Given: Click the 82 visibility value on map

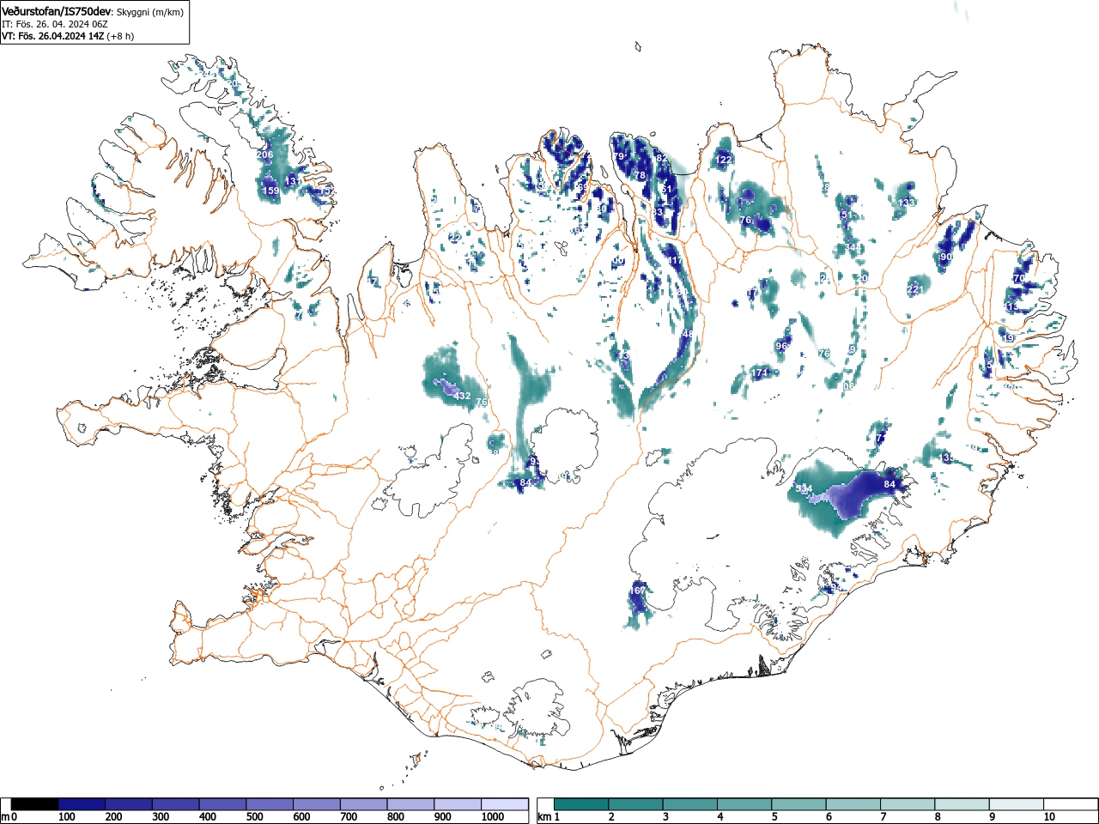Looking at the screenshot, I should [661, 159].
